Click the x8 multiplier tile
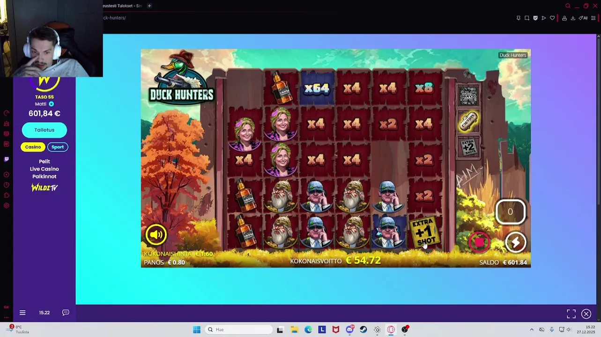The width and height of the screenshot is (601, 337). [424, 88]
